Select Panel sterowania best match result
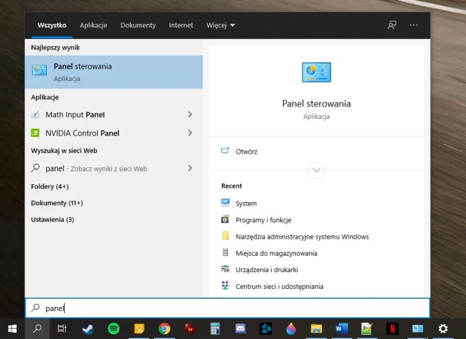The width and height of the screenshot is (466, 339). pos(114,72)
